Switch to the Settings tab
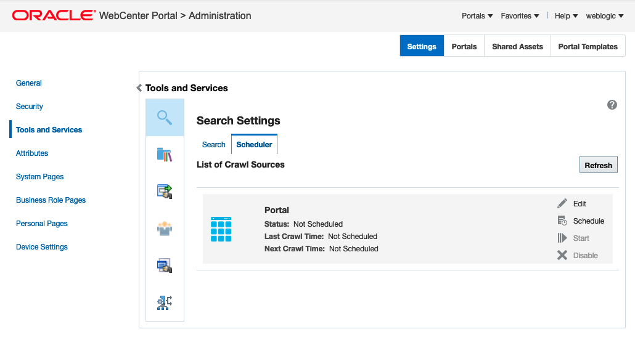Screen dimensions: 635x361 point(422,46)
